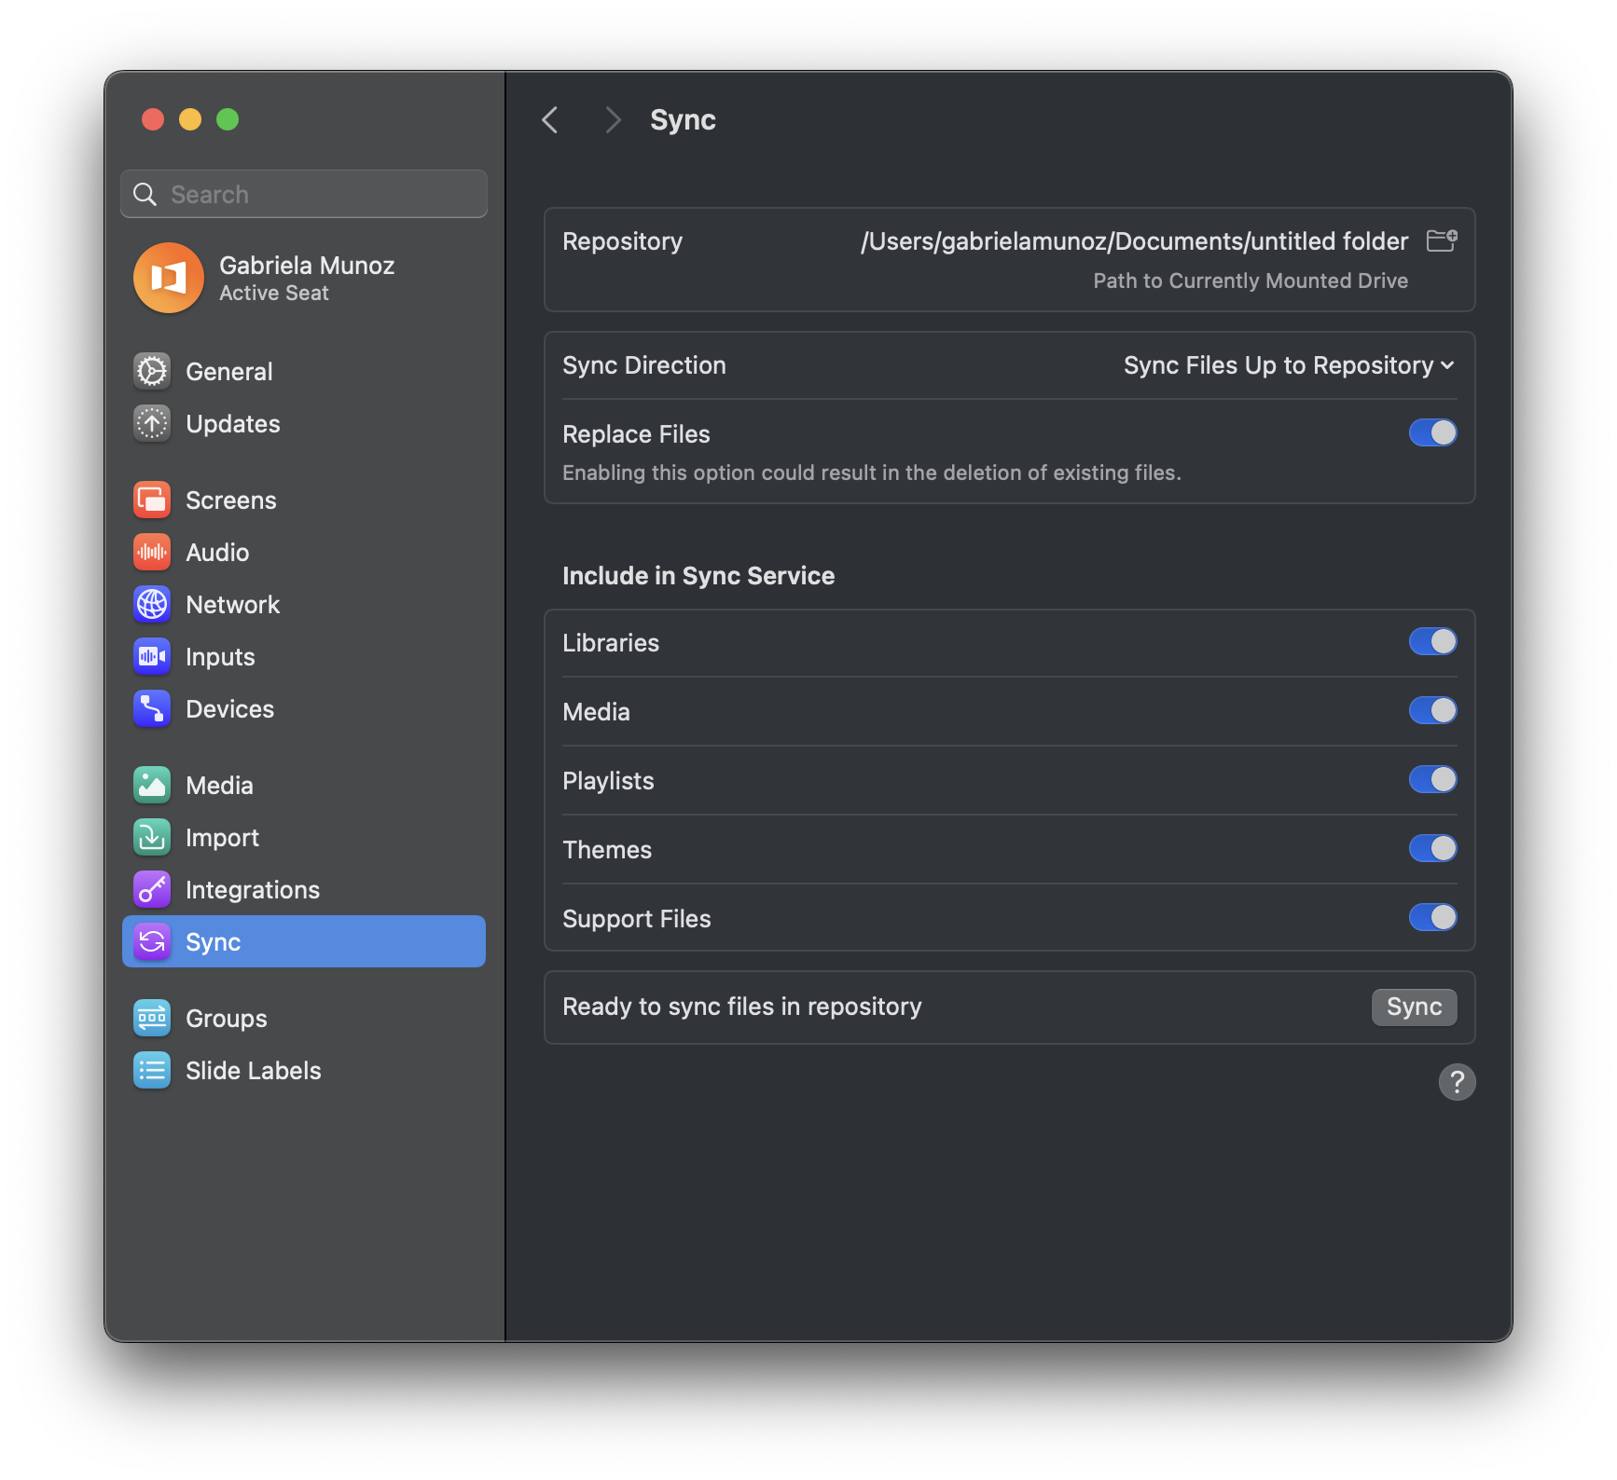1617x1480 pixels.
Task: Select Groups in the sidebar
Action: pyautogui.click(x=227, y=1019)
